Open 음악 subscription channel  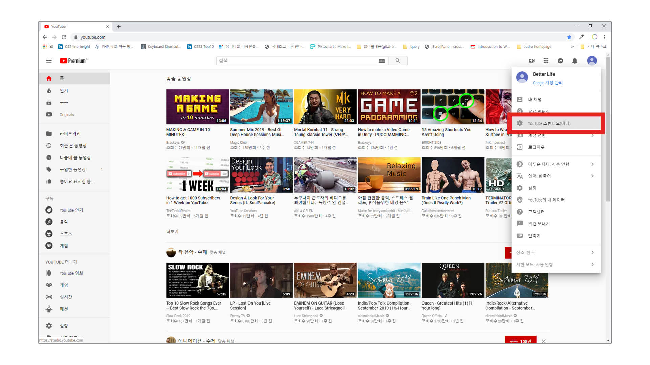coord(74,222)
